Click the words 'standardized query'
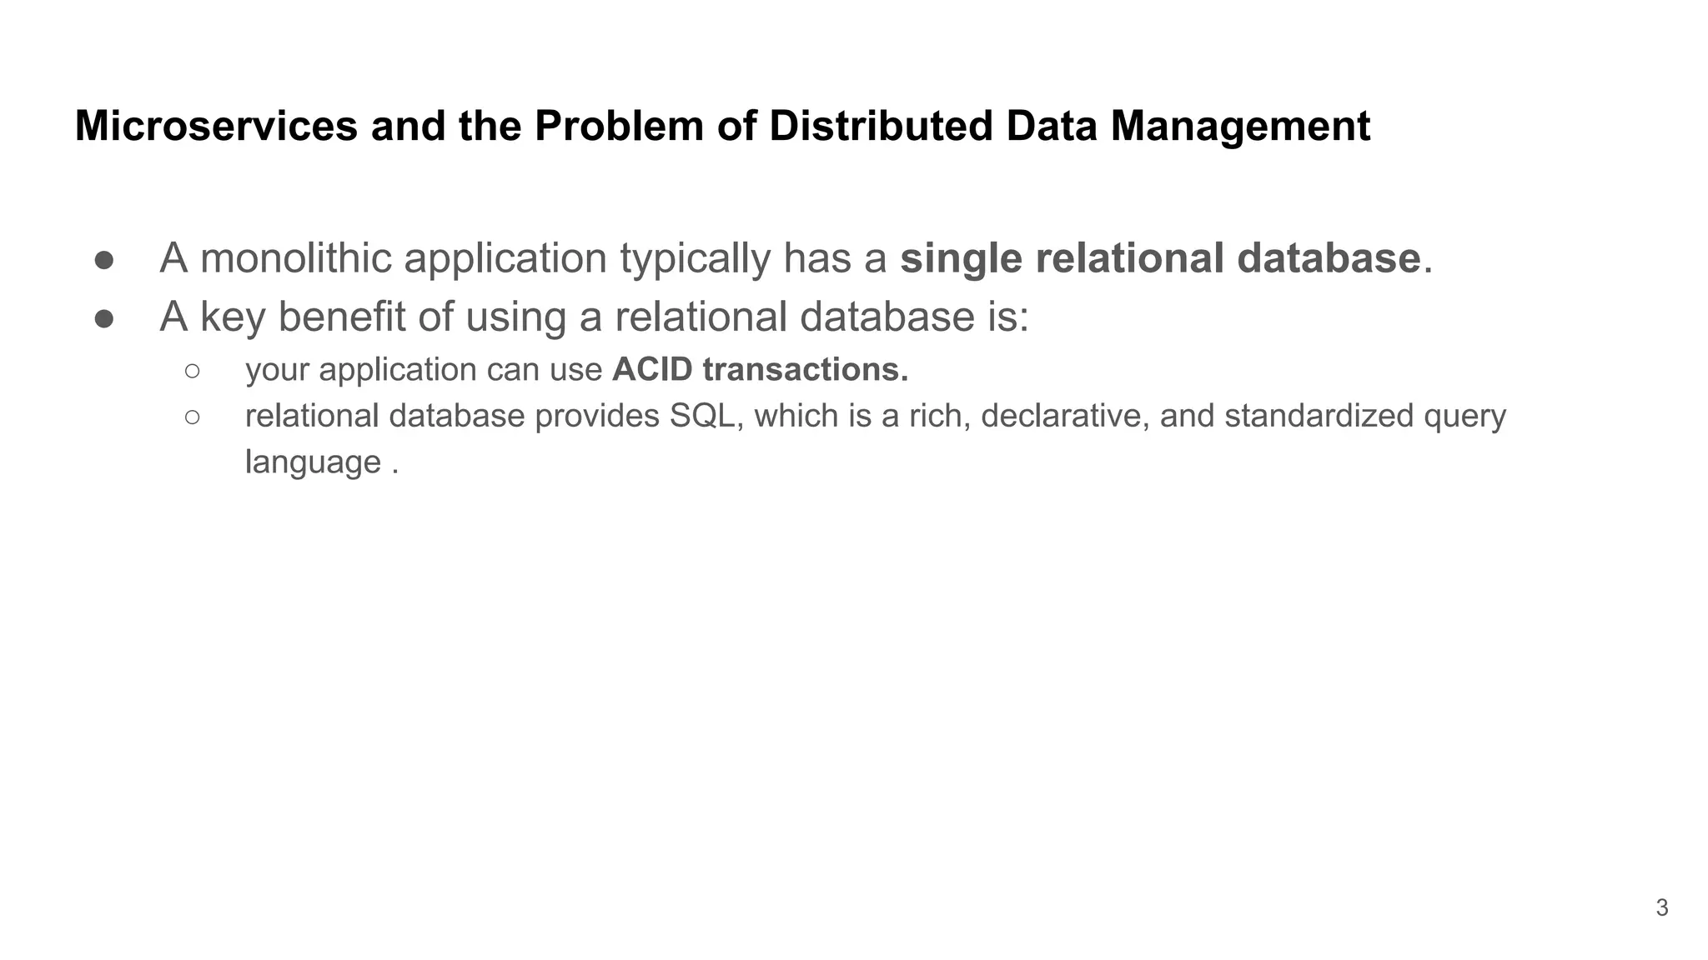 [x=1365, y=416]
